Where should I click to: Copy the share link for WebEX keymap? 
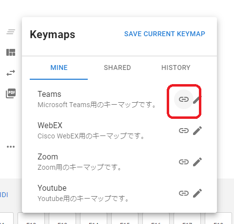(184, 131)
